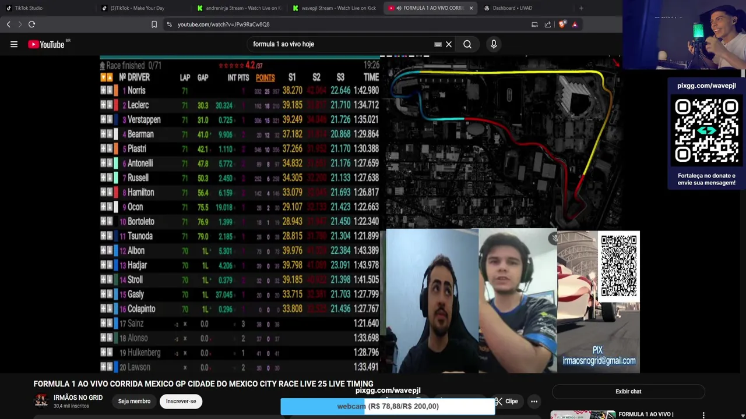Switch to wavepjl Stream Kick tab
The image size is (746, 419).
335,8
